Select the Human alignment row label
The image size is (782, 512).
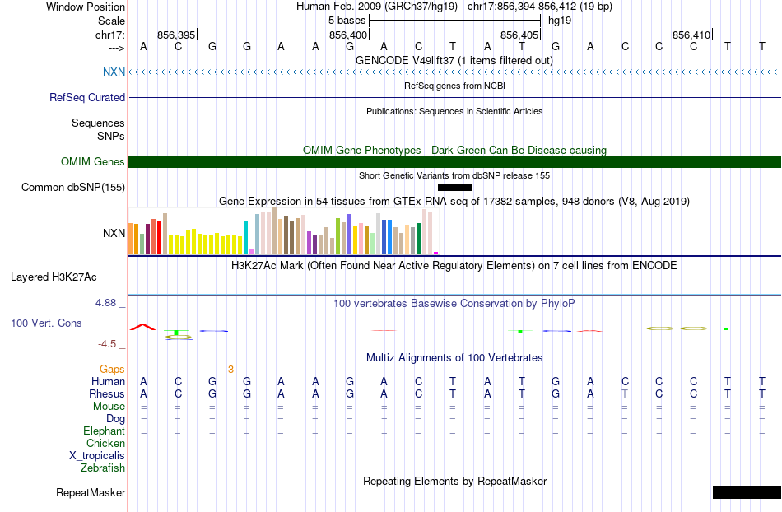(108, 381)
